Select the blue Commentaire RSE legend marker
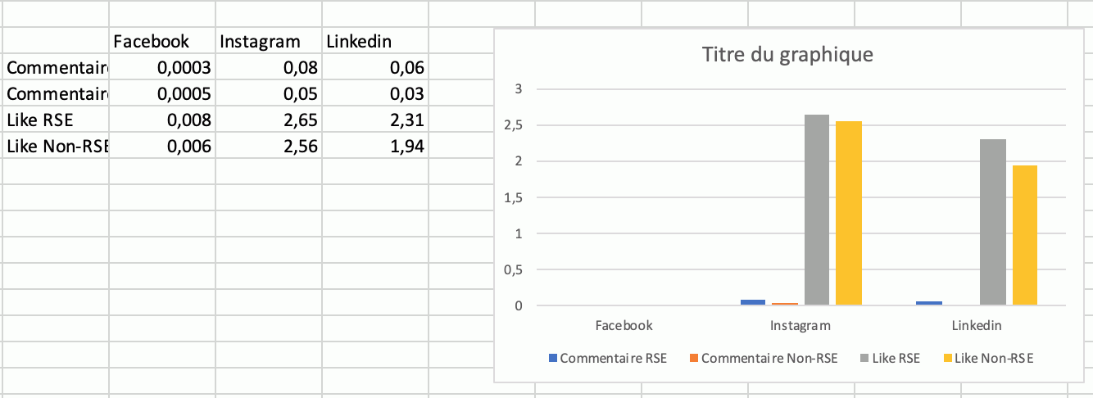 tap(552, 358)
